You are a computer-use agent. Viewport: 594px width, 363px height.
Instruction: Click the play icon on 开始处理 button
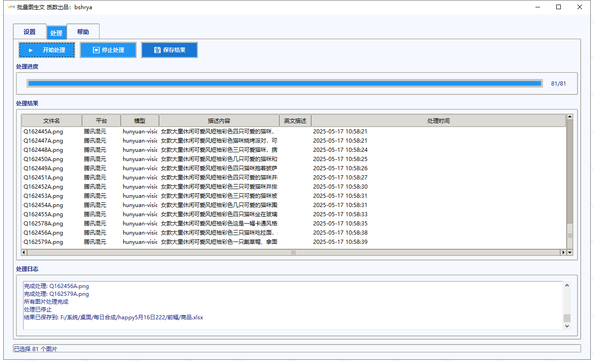tap(31, 50)
